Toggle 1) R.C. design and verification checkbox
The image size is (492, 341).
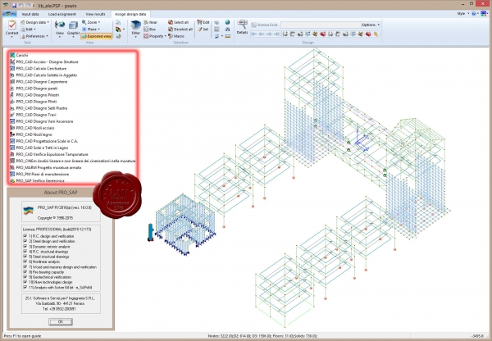25,236
